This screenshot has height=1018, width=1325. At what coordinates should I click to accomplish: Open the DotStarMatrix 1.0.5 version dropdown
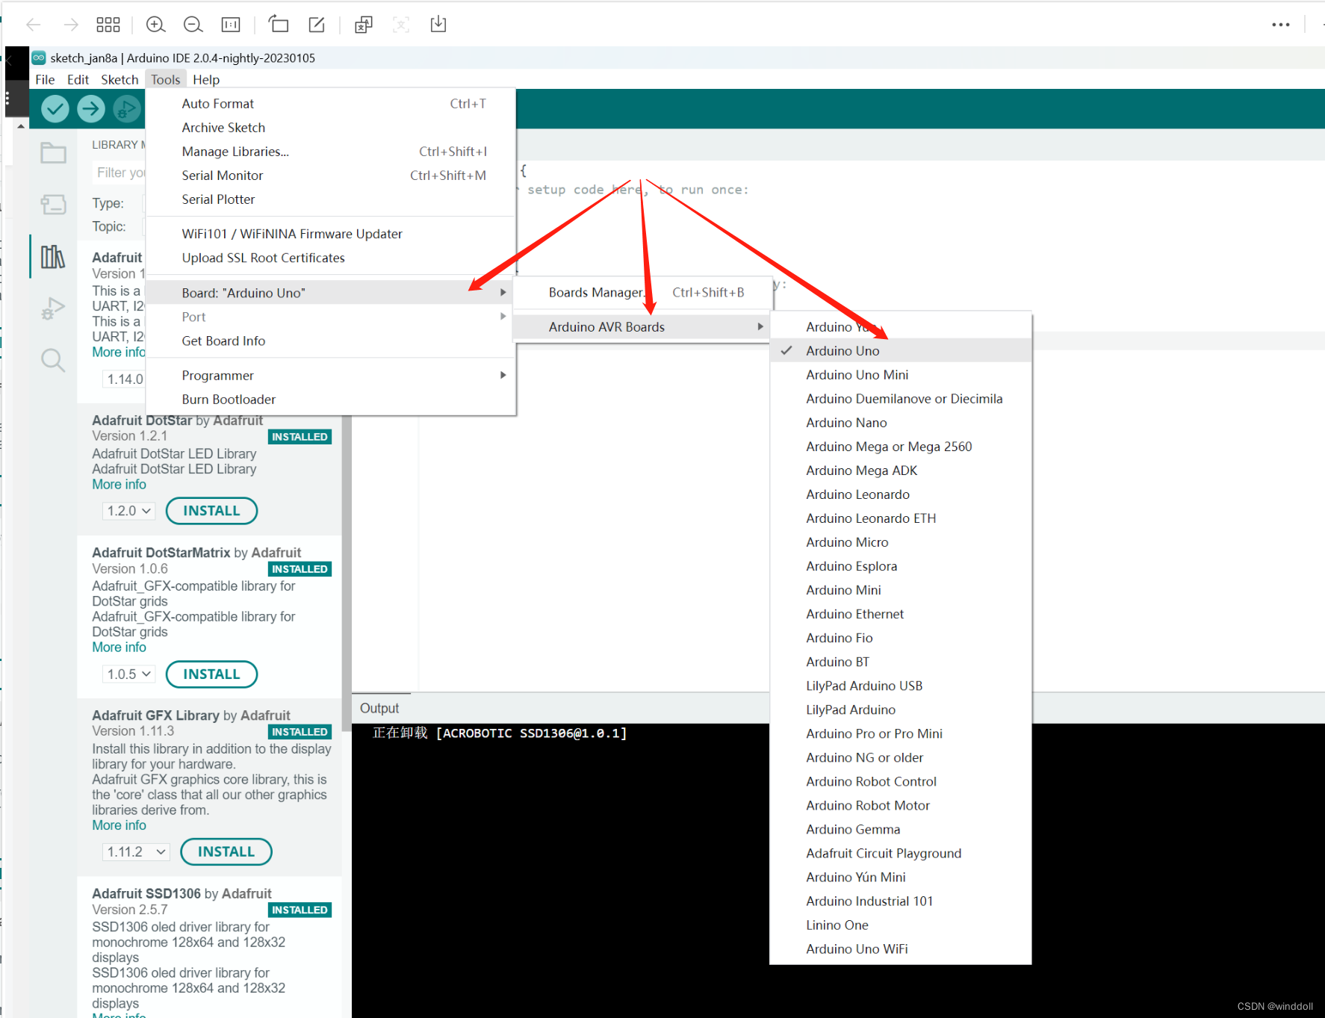[x=128, y=674]
